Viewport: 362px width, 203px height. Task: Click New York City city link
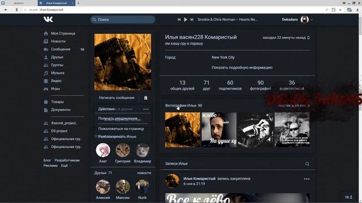pyautogui.click(x=223, y=58)
